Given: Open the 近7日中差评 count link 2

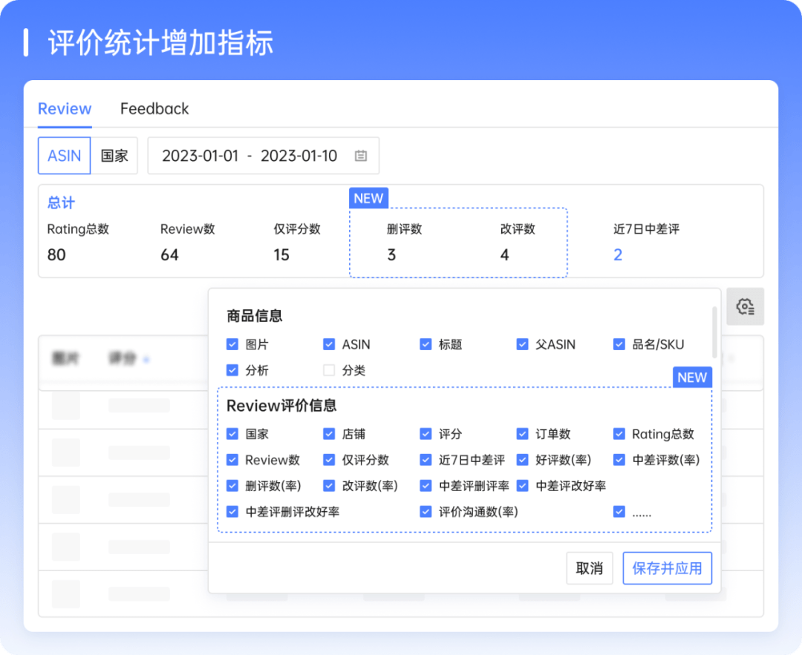Looking at the screenshot, I should click(x=618, y=255).
